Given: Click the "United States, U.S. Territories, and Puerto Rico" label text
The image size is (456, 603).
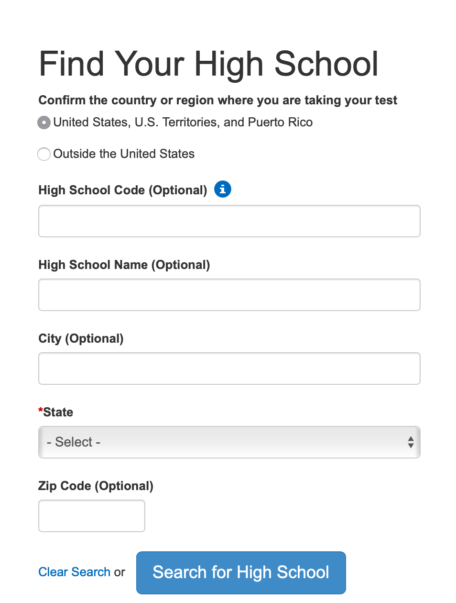Looking at the screenshot, I should point(183,123).
